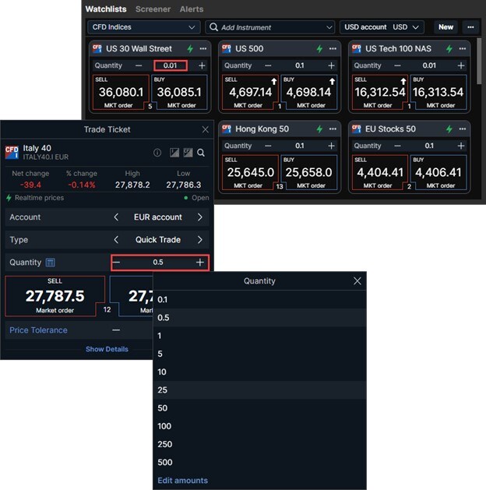Viewport: 486px width, 490px height.
Task: Select quantity 25 from Quantity list
Action: (x=259, y=390)
